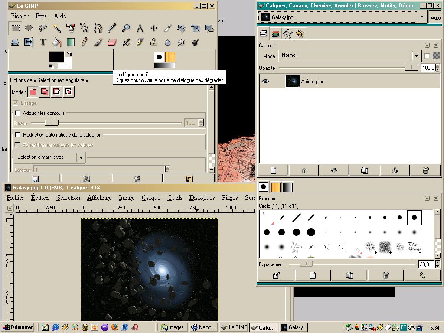The height and width of the screenshot is (333, 444).
Task: Increase the Espacement spinner value
Action: pos(438,262)
